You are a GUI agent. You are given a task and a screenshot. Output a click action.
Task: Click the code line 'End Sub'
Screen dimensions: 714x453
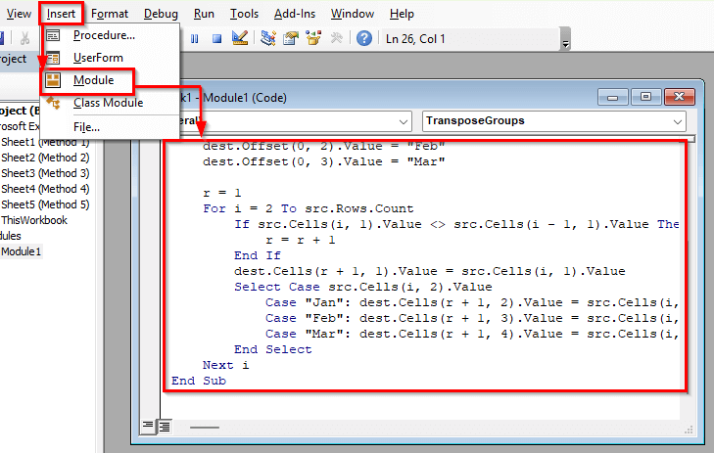(199, 381)
